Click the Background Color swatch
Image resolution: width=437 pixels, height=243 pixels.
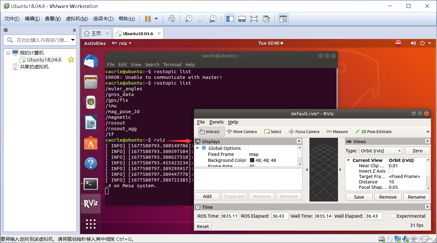(x=252, y=160)
